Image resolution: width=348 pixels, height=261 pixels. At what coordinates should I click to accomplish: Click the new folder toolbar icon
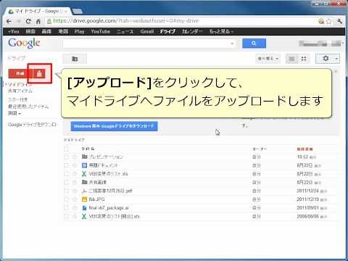click(x=75, y=59)
